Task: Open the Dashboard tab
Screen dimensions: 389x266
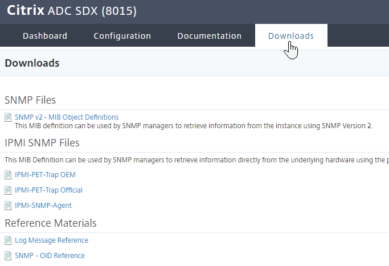Action: [x=45, y=36]
